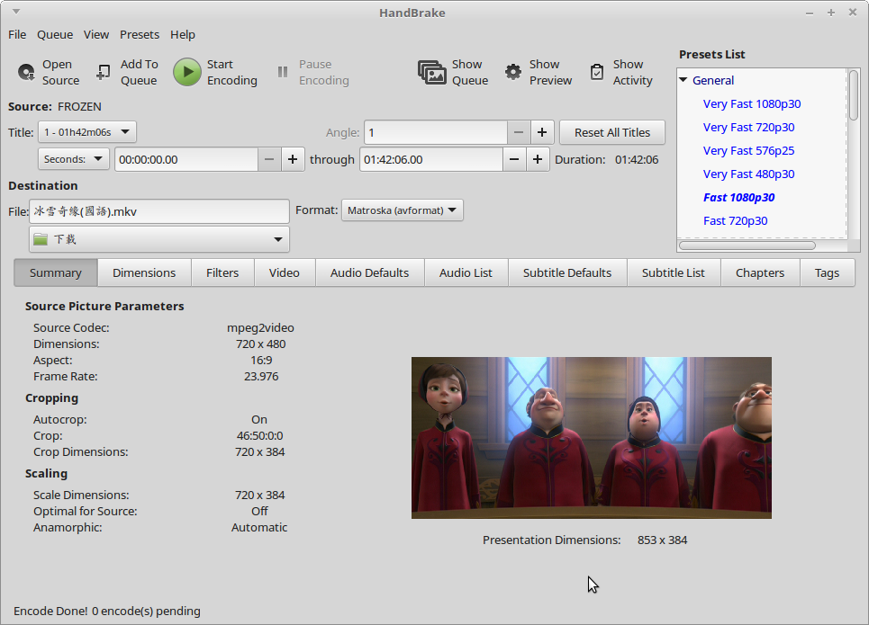Open the Queue menu
This screenshot has height=625, width=869.
tap(55, 34)
